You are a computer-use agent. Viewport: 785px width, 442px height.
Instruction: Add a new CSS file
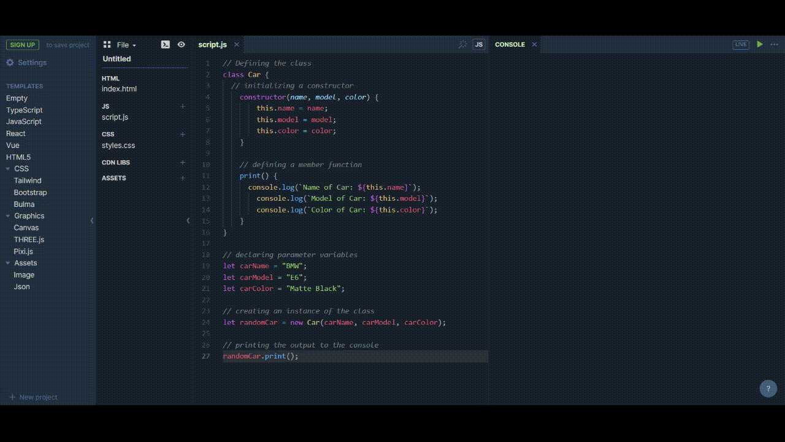pos(183,134)
